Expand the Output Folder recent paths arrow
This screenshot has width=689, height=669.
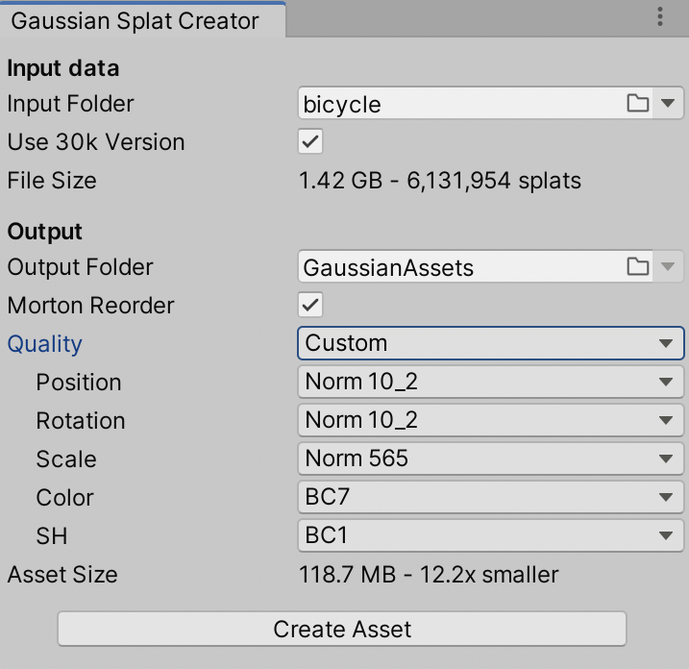click(x=668, y=266)
